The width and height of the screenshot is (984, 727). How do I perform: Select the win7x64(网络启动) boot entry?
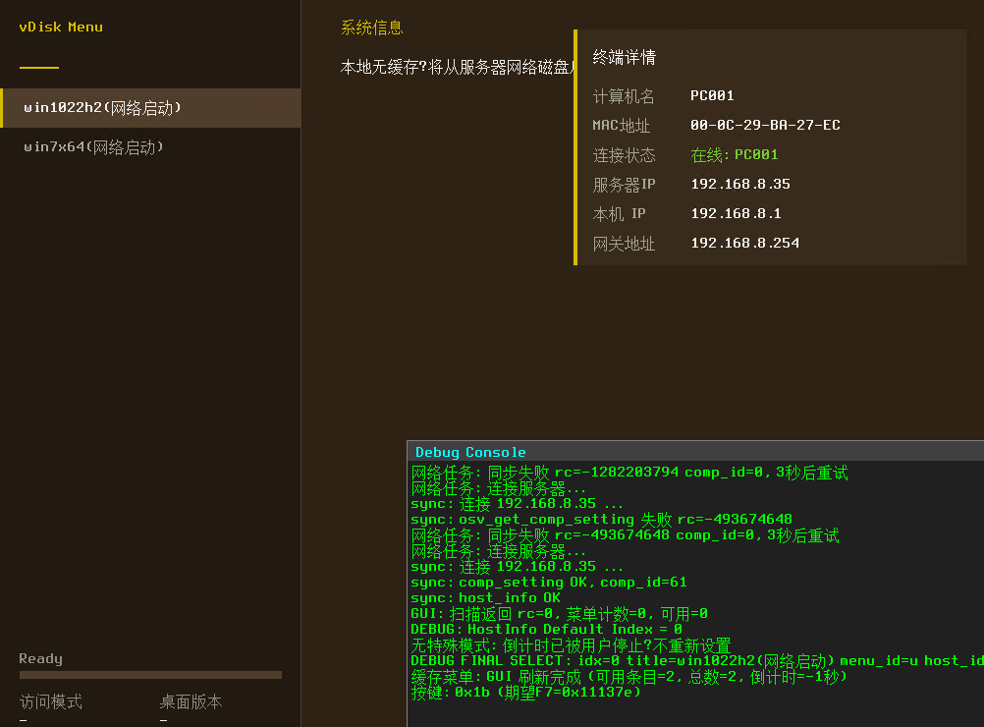tap(93, 147)
